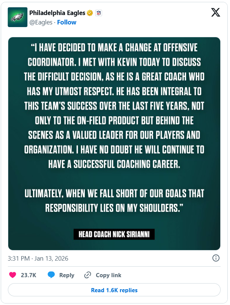Click the Eagles logo profile avatar
The width and height of the screenshot is (230, 305).
pyautogui.click(x=17, y=17)
